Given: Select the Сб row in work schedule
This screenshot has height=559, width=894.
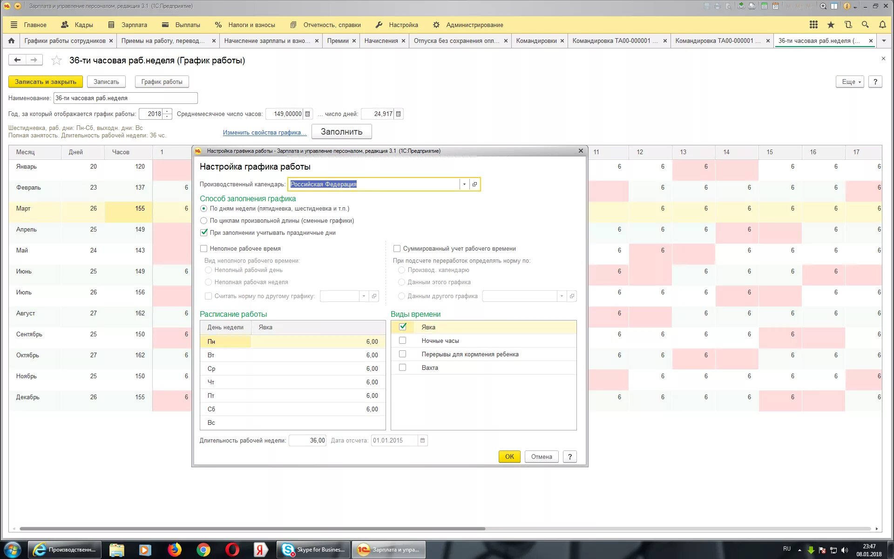Looking at the screenshot, I should pyautogui.click(x=292, y=409).
